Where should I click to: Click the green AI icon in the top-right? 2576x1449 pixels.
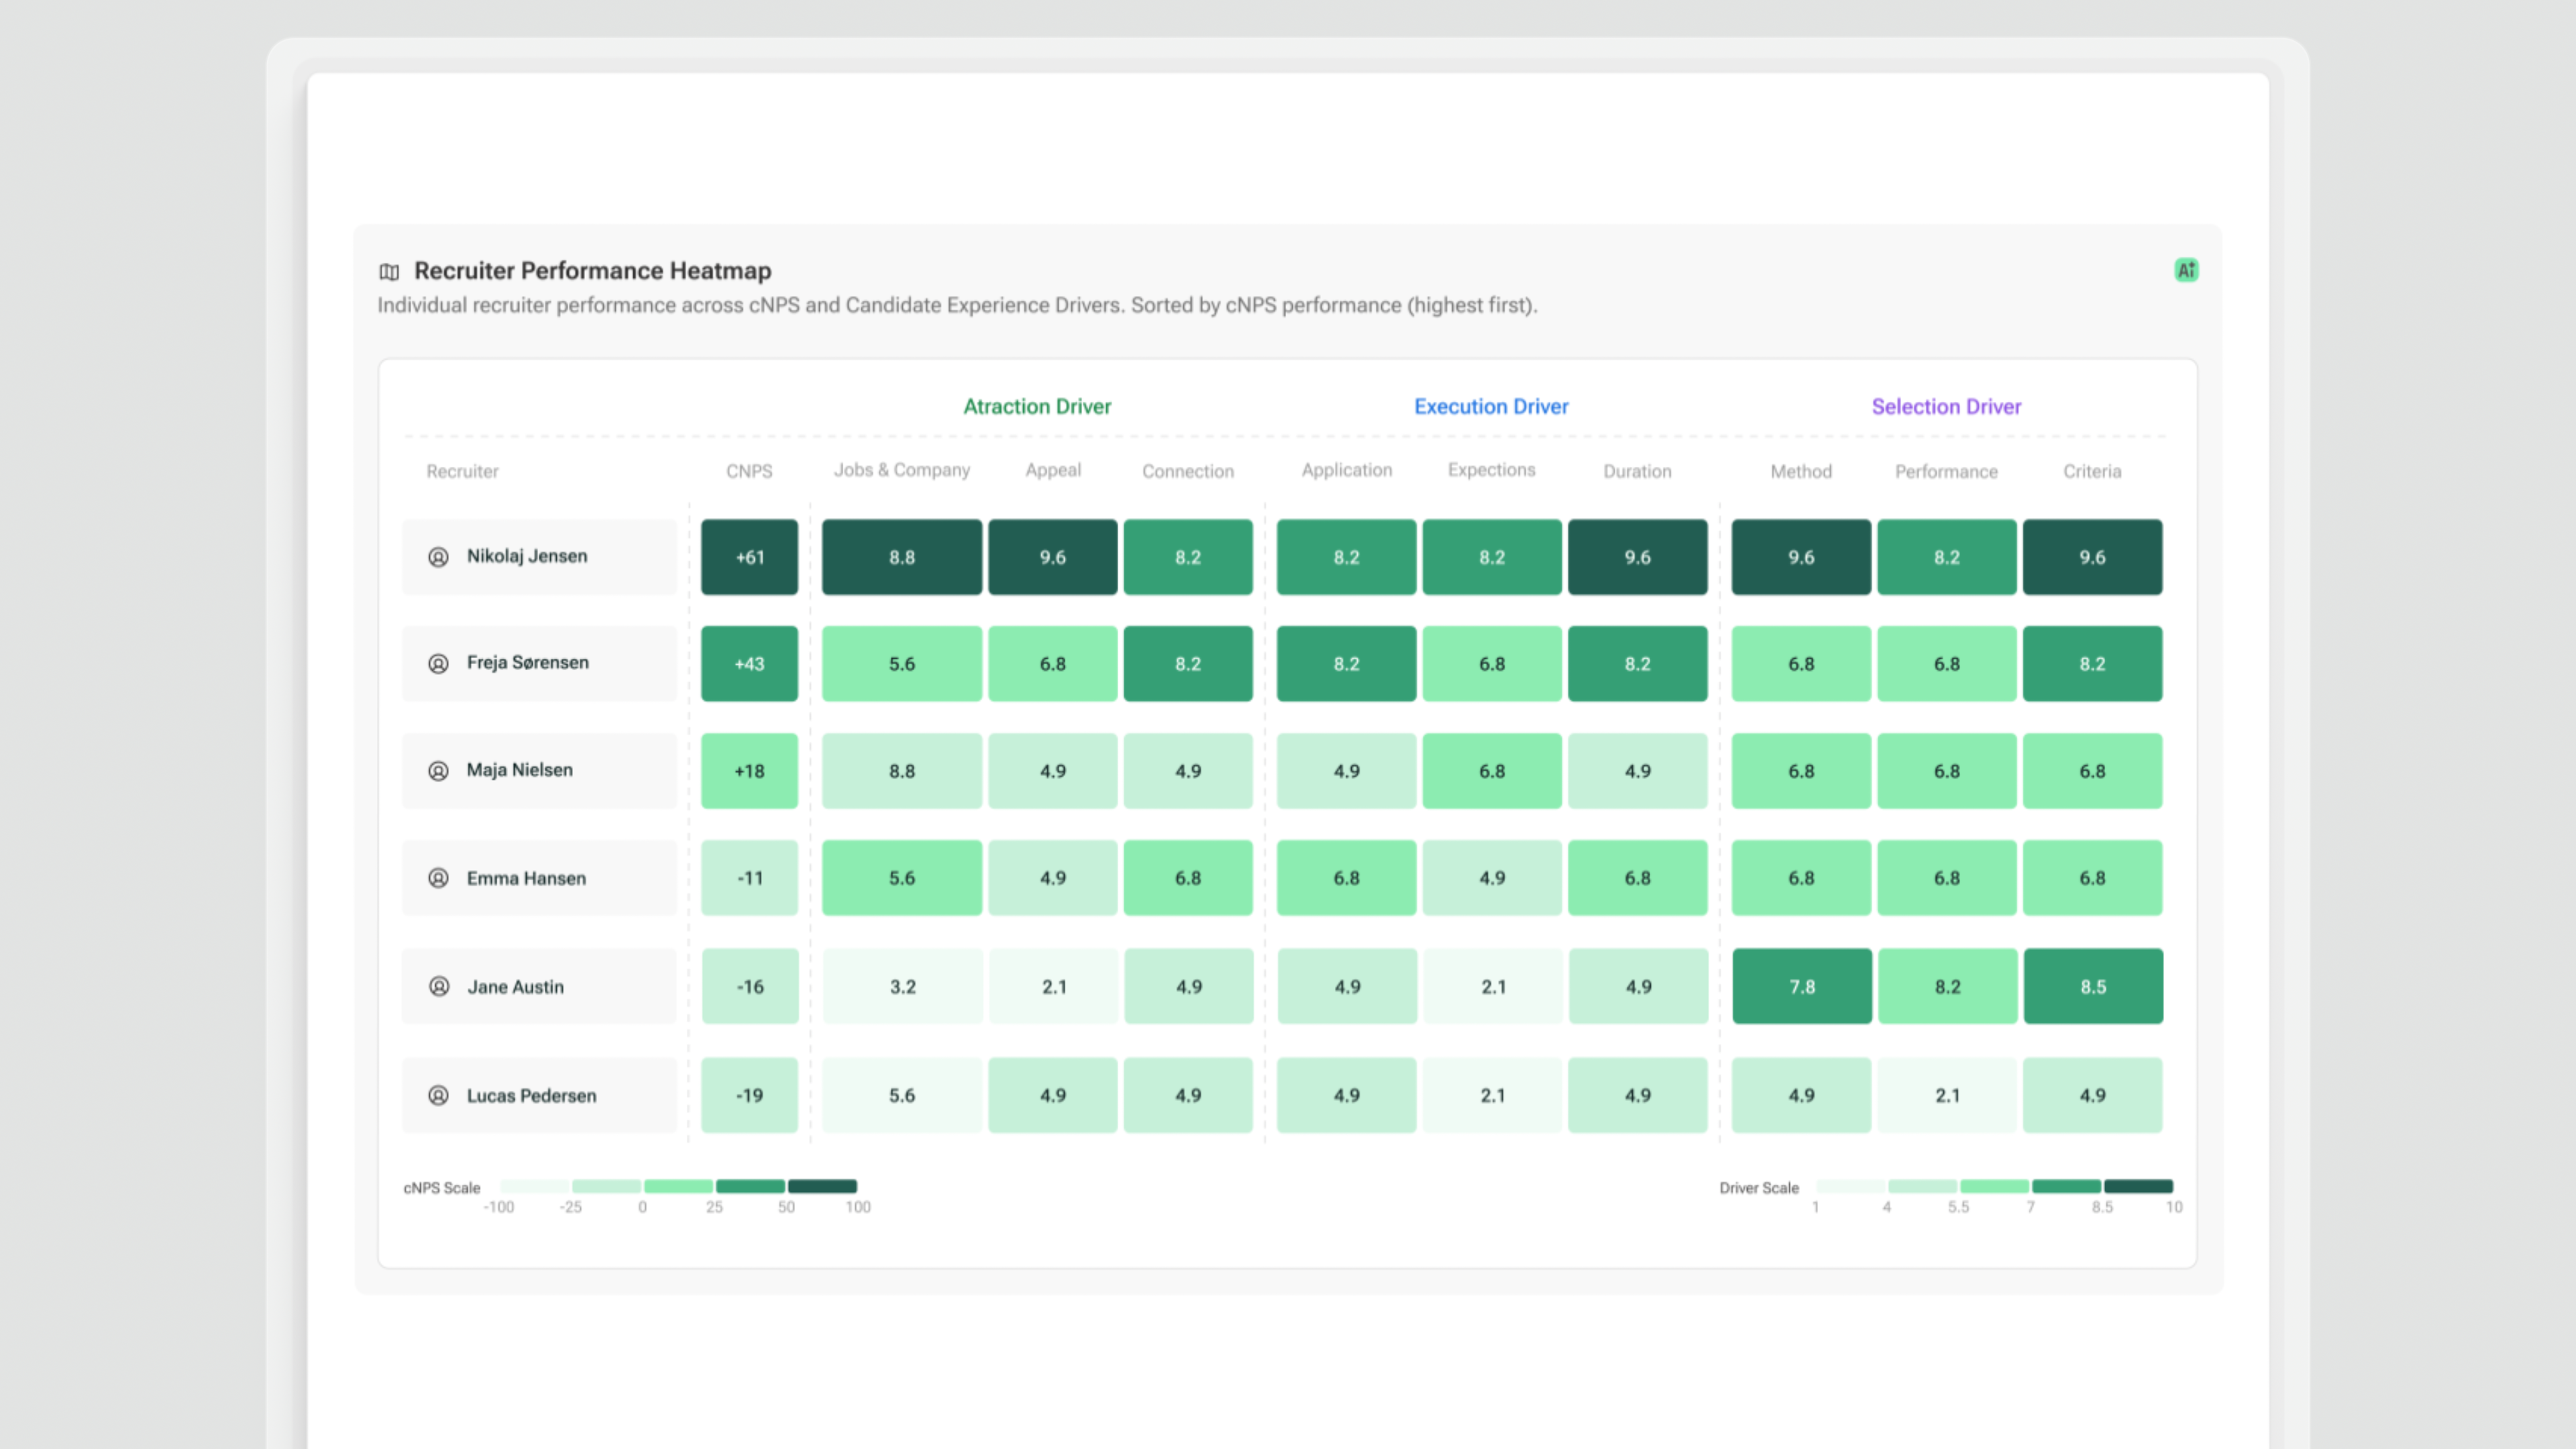(x=2186, y=270)
